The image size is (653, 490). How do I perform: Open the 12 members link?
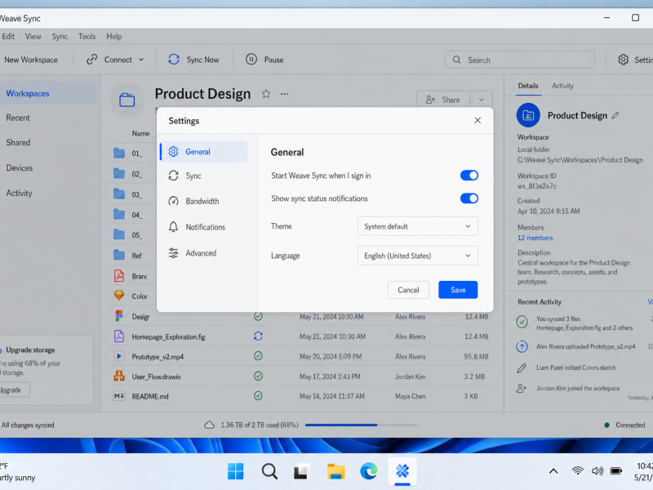point(535,238)
